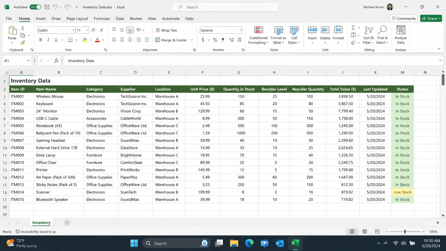
Task: Open the Font size dropdown
Action: point(87,30)
